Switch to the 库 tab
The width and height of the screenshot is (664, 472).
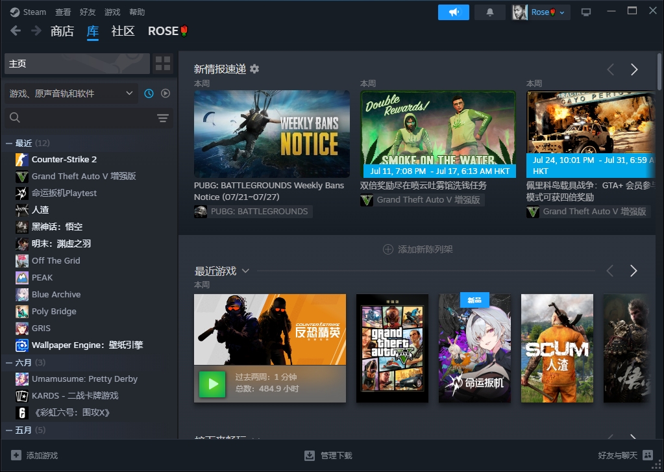click(93, 31)
